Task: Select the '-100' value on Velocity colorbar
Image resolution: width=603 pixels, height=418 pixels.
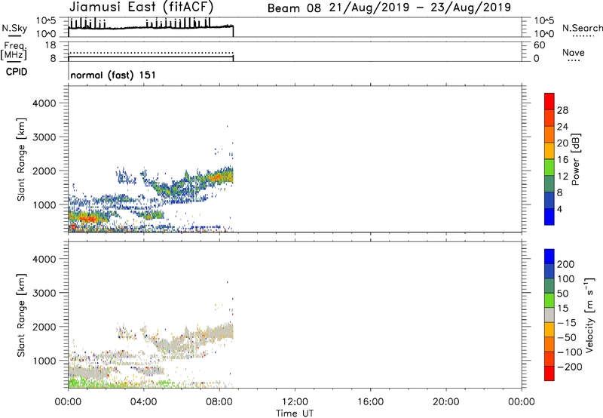Action: tap(570, 352)
